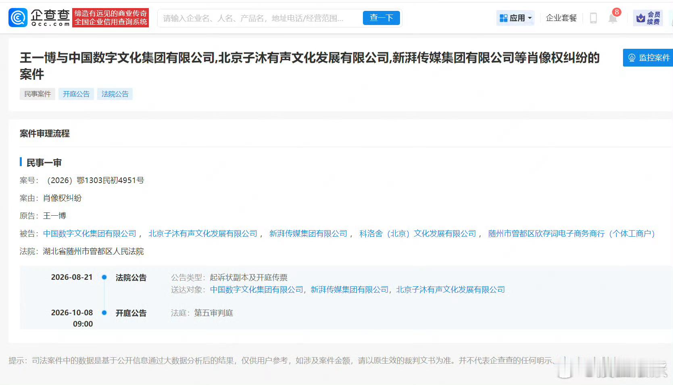Open the Qcc.com logo homepage

[39, 18]
